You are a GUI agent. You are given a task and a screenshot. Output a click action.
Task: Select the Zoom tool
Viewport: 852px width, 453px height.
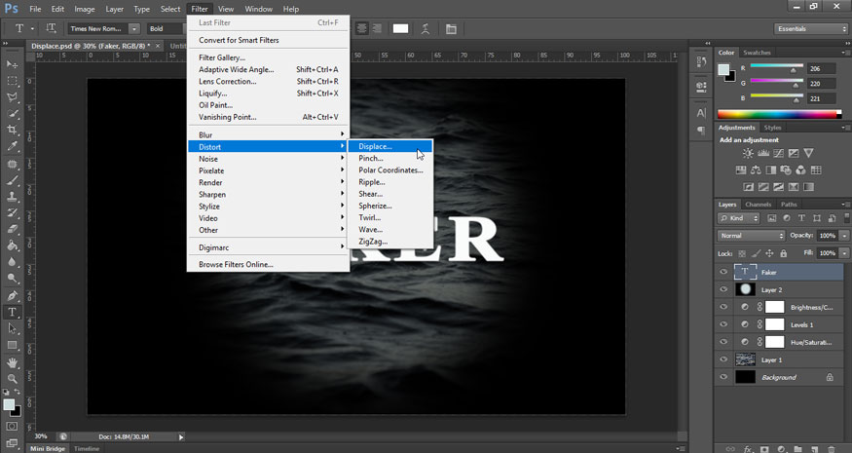point(12,379)
